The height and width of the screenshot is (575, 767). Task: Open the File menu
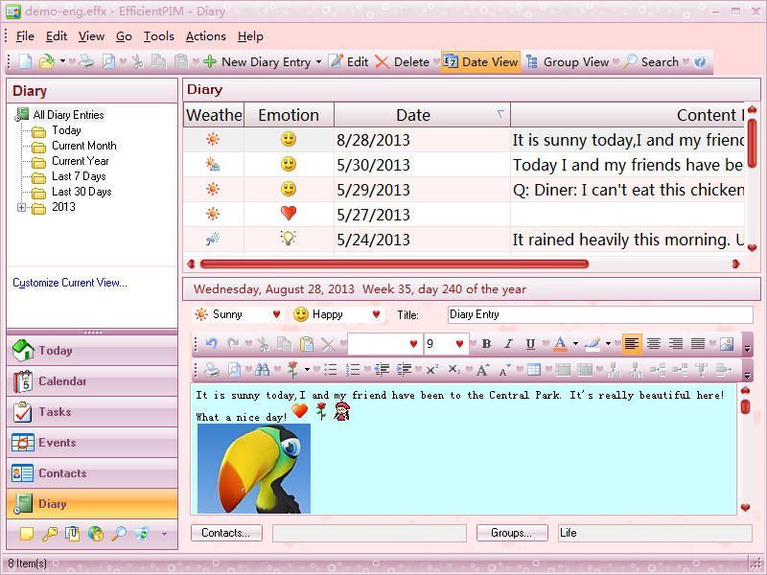25,36
